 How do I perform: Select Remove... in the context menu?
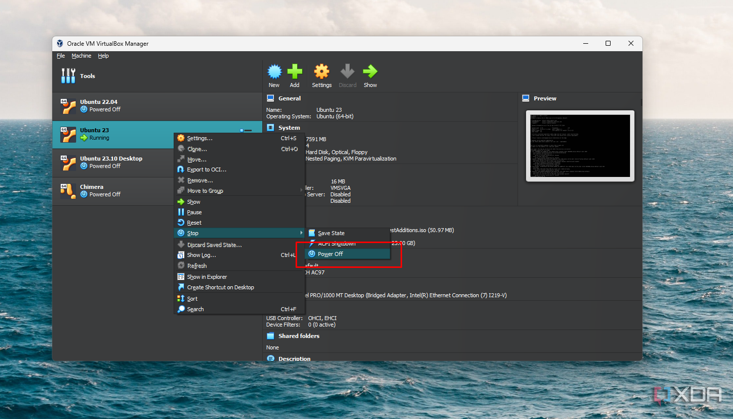239,180
